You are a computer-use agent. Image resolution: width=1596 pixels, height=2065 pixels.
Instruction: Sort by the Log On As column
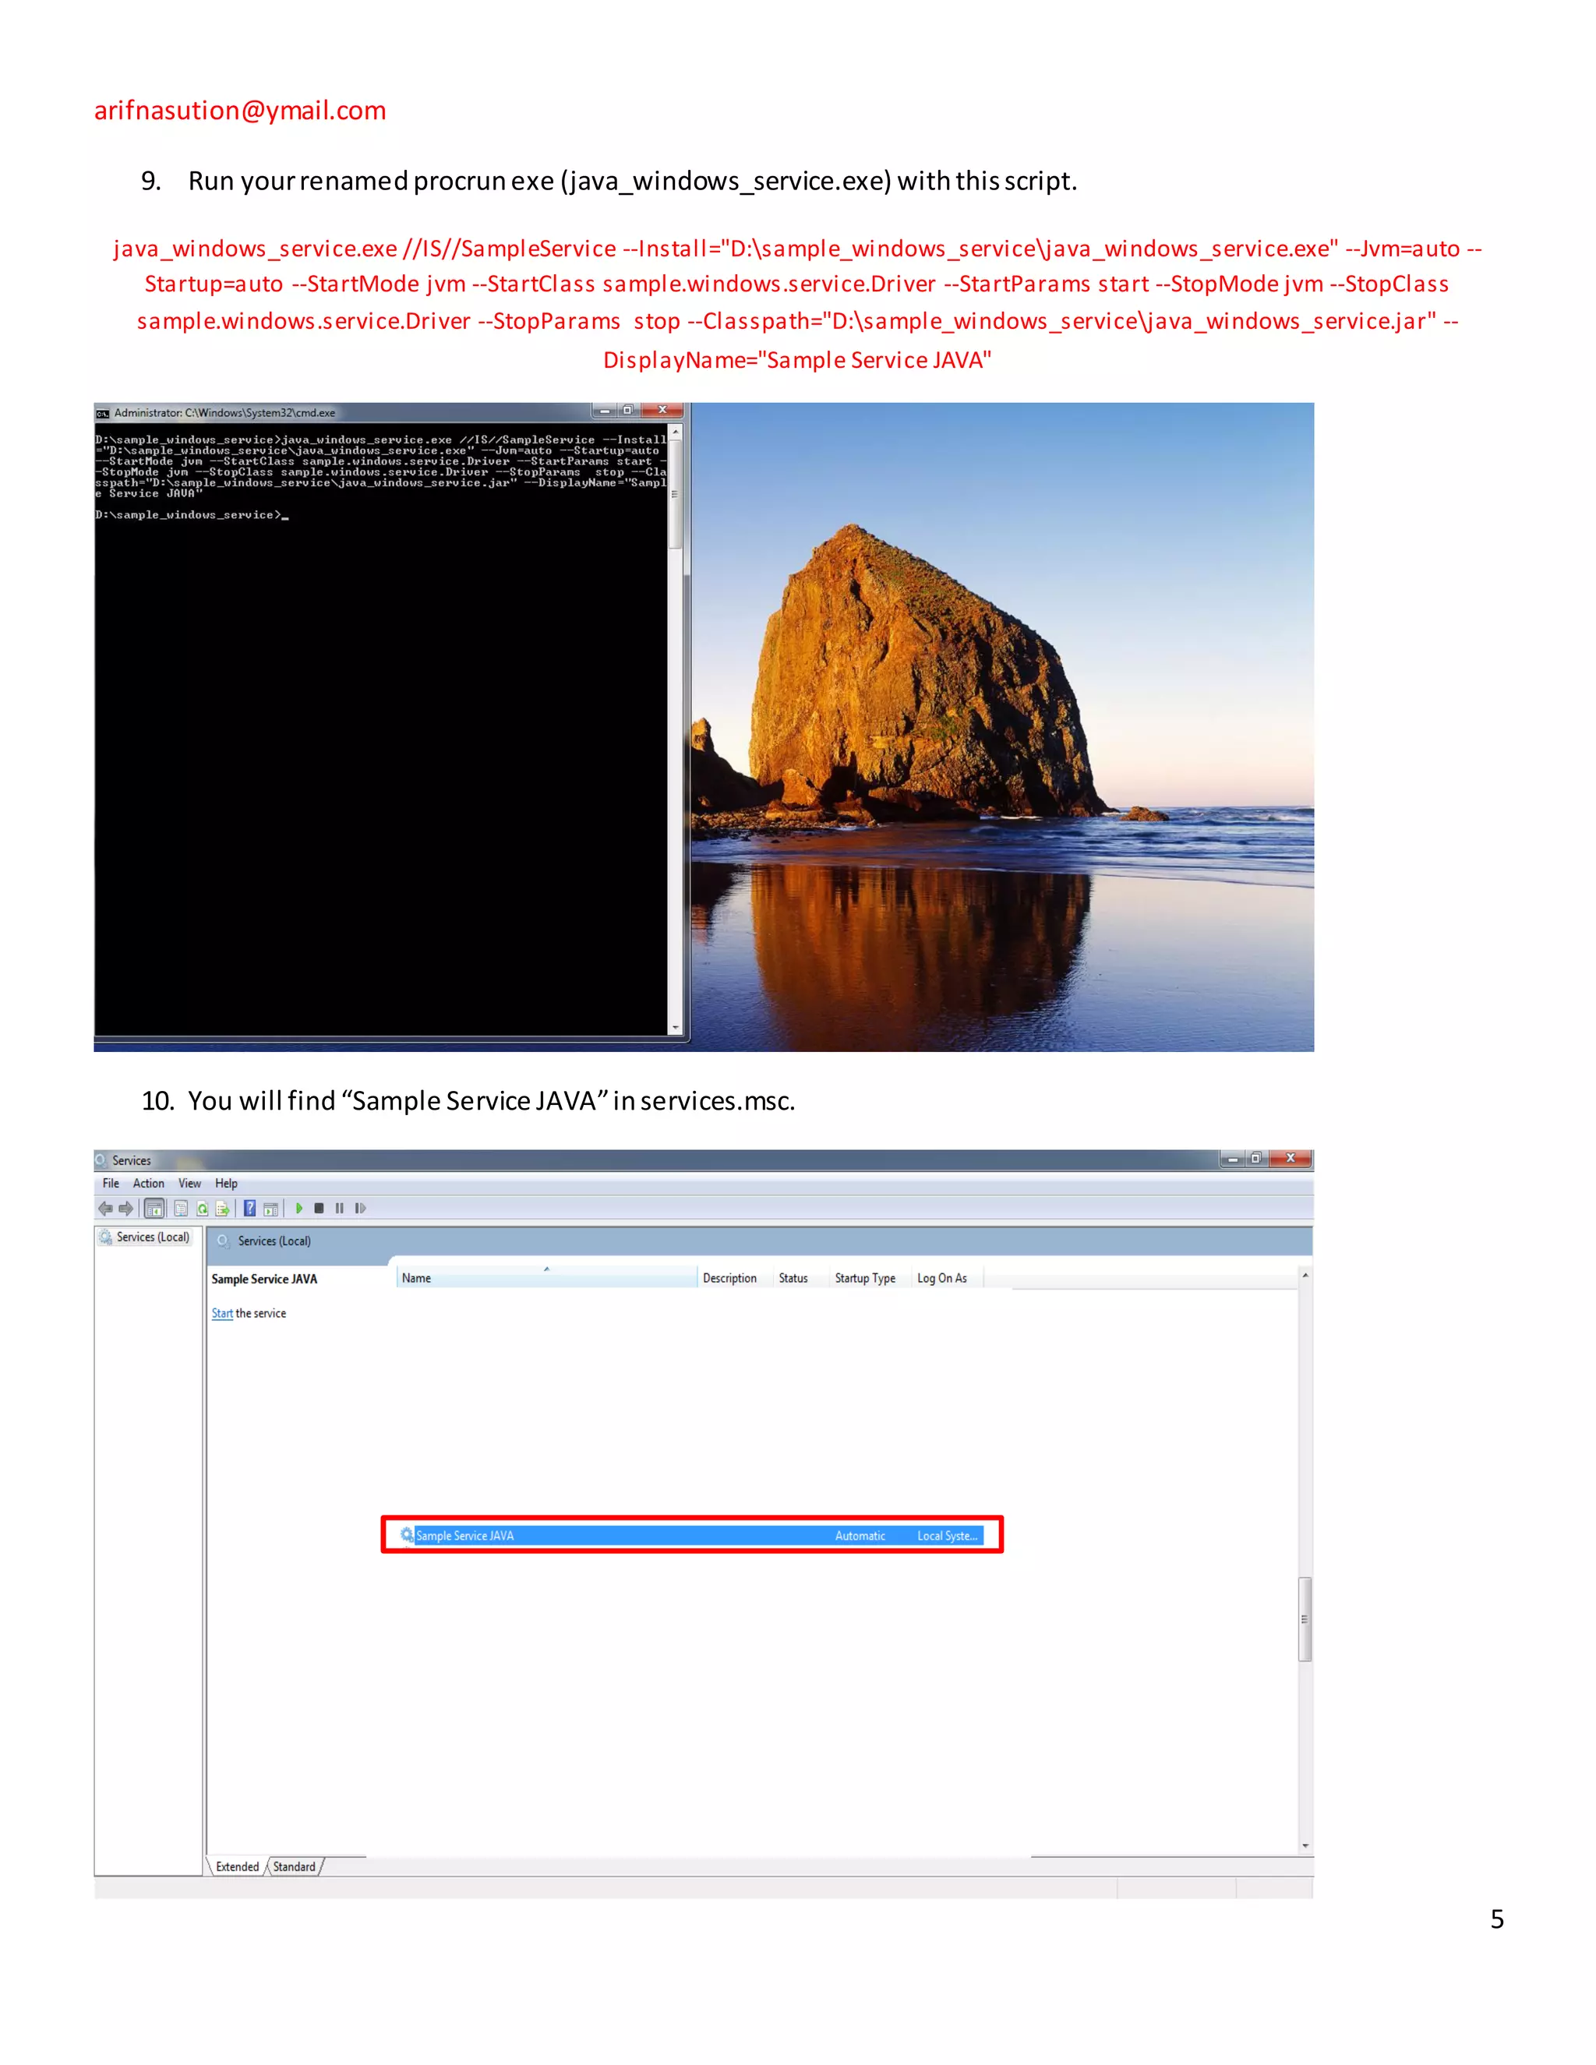tap(948, 1277)
